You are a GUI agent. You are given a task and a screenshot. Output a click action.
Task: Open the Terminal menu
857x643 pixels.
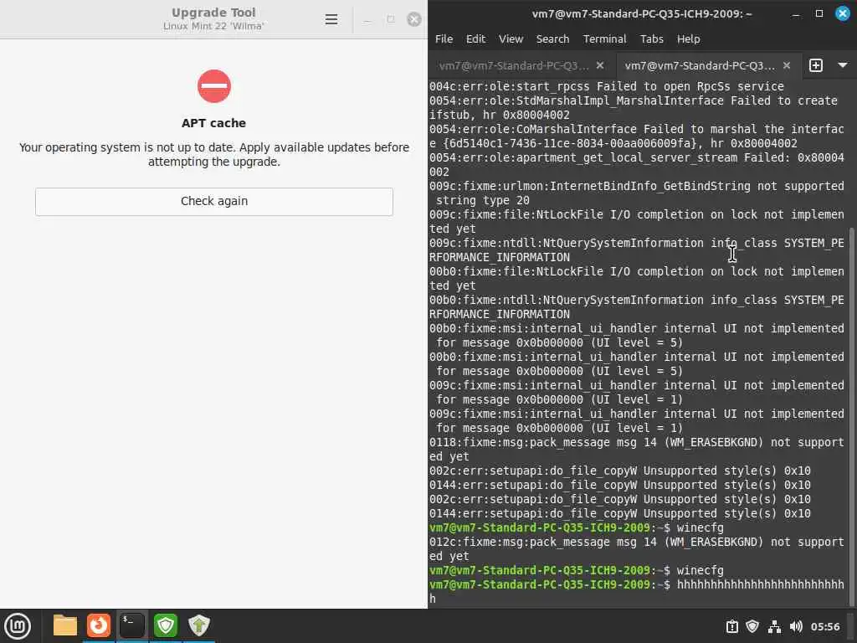(604, 39)
